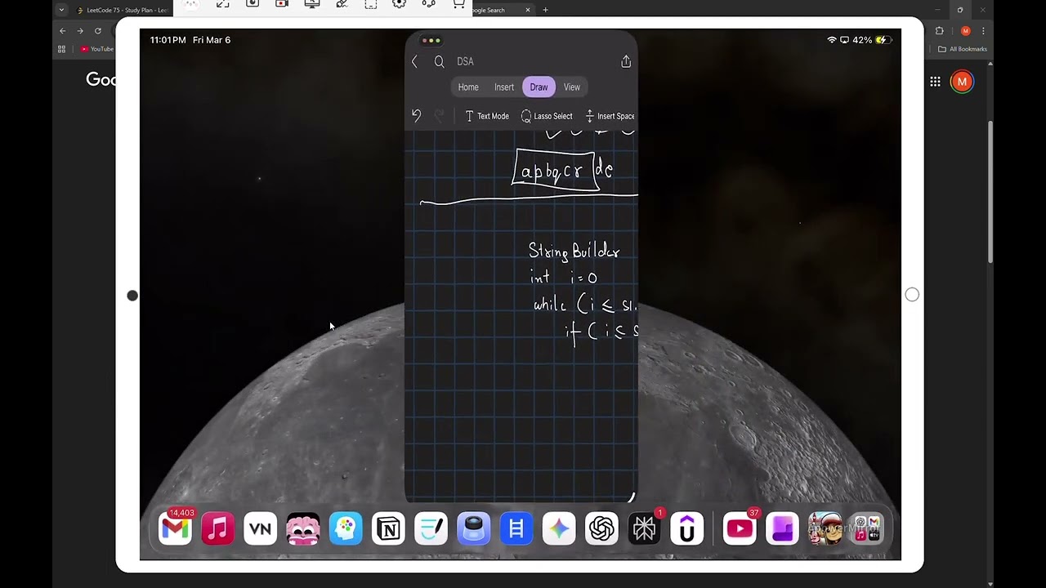Open the Freeform whiteboard app in the dock

(431, 528)
